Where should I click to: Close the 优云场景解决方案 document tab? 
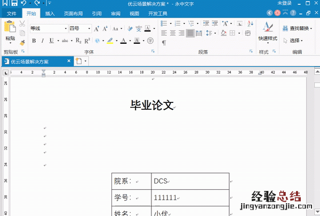pos(68,61)
